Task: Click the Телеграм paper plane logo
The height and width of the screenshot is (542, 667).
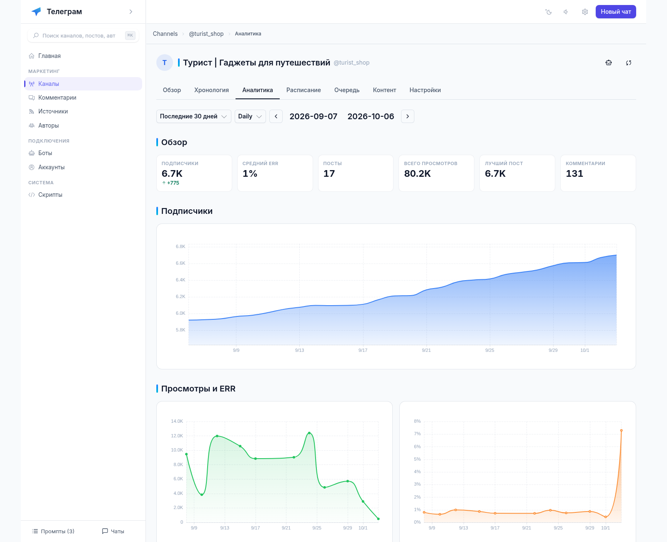Action: tap(36, 12)
